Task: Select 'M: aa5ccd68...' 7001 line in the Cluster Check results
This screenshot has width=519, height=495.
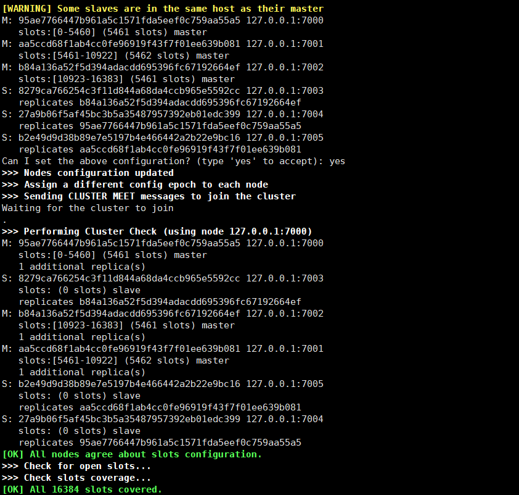Action: (x=163, y=349)
